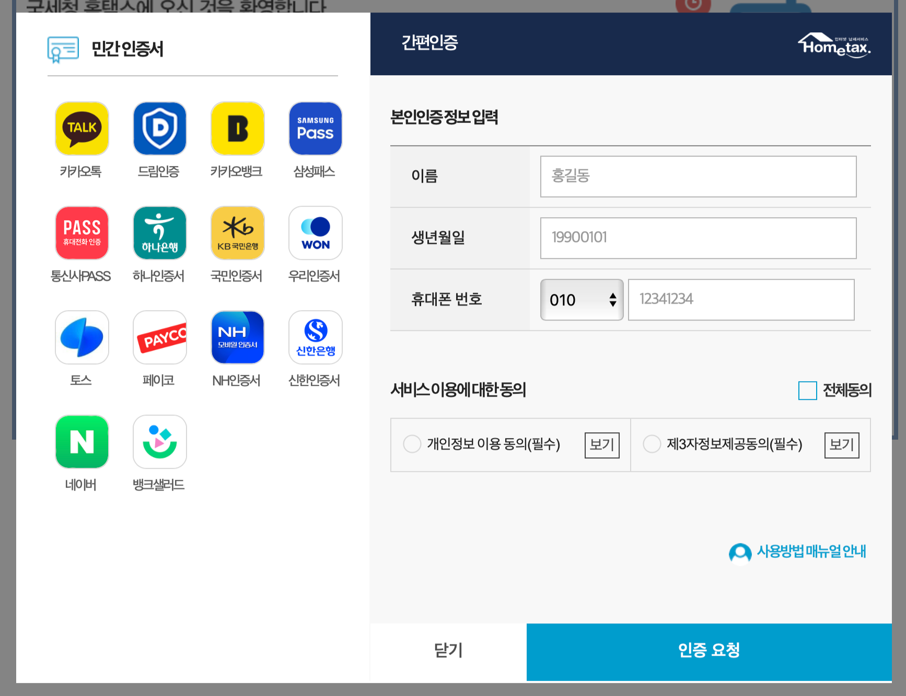Select the 통신사PASS red icon
This screenshot has height=696, width=906.
point(82,233)
